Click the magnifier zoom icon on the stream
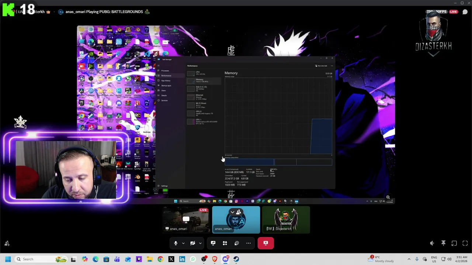The width and height of the screenshot is (472, 265). pyautogui.click(x=388, y=197)
